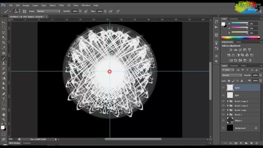
Task: Open the Image menu
Action: tap(26, 5)
